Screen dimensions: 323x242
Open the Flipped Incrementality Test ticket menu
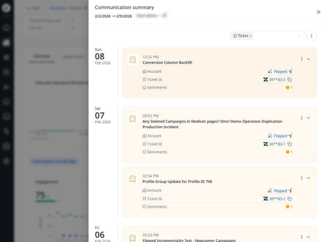[302, 237]
